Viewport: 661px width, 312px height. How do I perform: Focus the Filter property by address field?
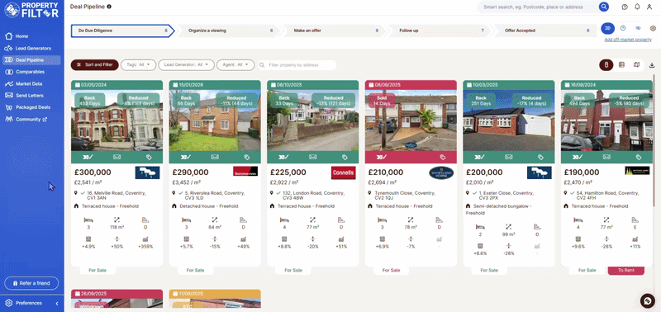297,65
